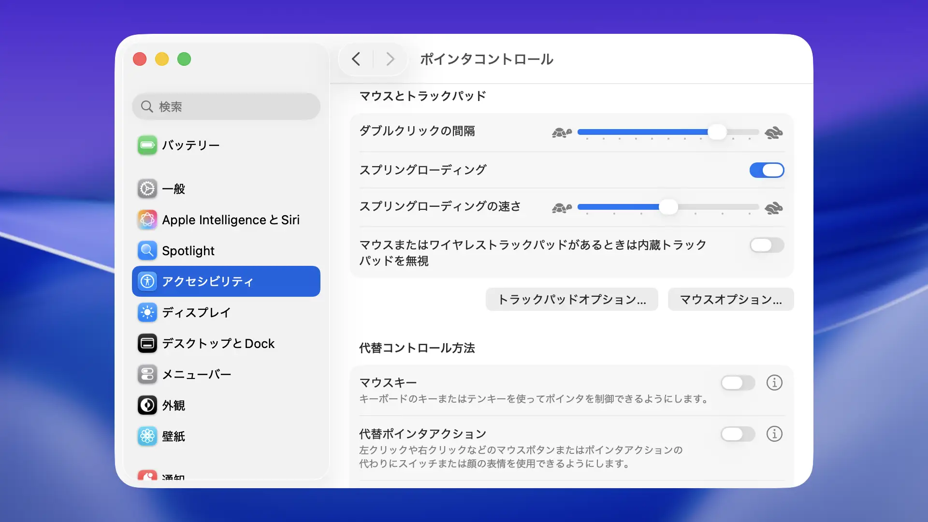Select the Spotlight magnifier icon

click(x=147, y=251)
